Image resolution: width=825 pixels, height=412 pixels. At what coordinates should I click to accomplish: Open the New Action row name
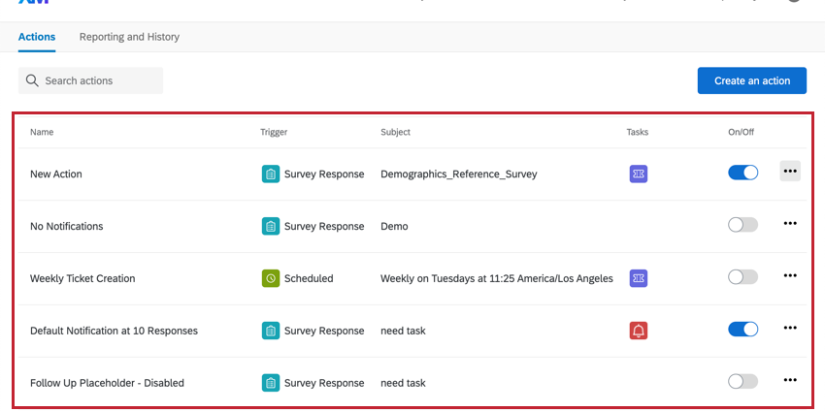[55, 174]
